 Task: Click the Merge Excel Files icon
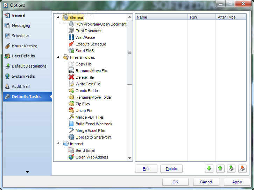[x=71, y=131]
